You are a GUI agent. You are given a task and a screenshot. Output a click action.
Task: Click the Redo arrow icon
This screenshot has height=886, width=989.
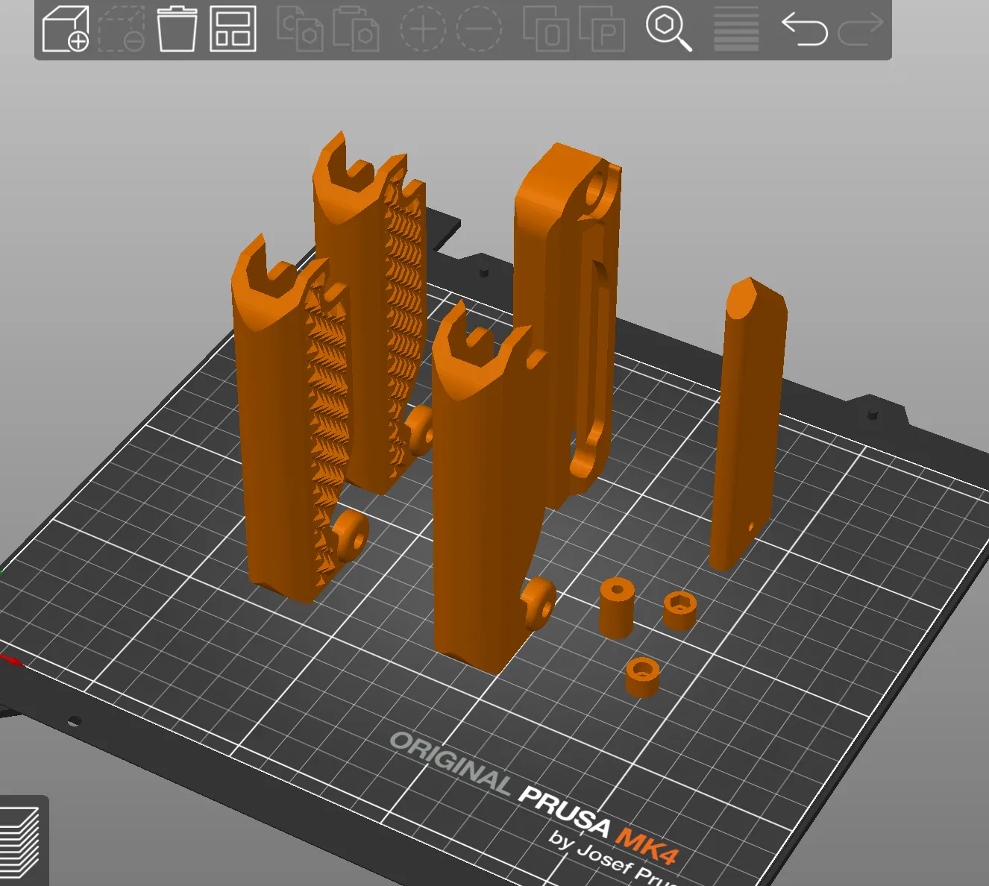pos(860,30)
